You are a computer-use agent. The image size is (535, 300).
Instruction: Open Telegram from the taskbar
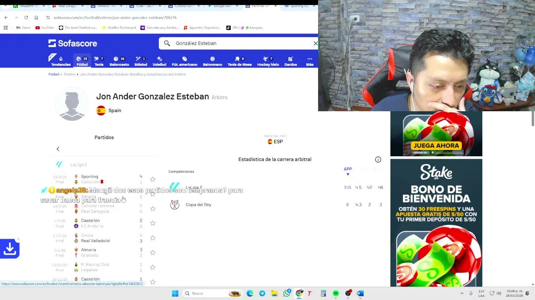click(262, 293)
